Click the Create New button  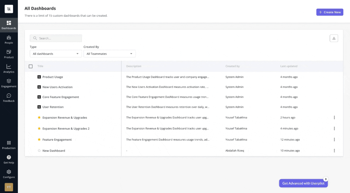coord(330,12)
